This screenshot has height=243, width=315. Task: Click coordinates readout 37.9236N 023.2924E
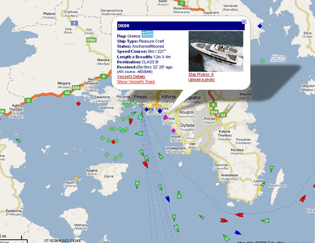(62, 240)
